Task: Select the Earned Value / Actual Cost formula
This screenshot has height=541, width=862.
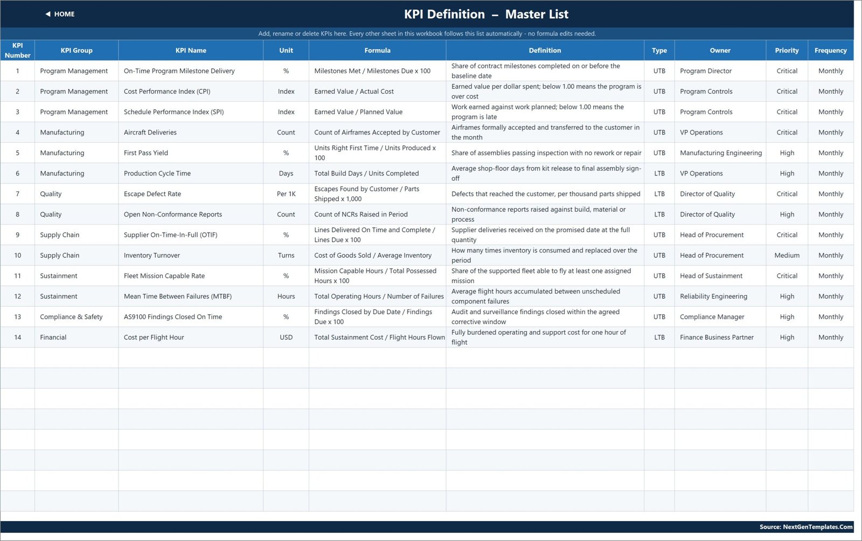Action: pyautogui.click(x=377, y=92)
